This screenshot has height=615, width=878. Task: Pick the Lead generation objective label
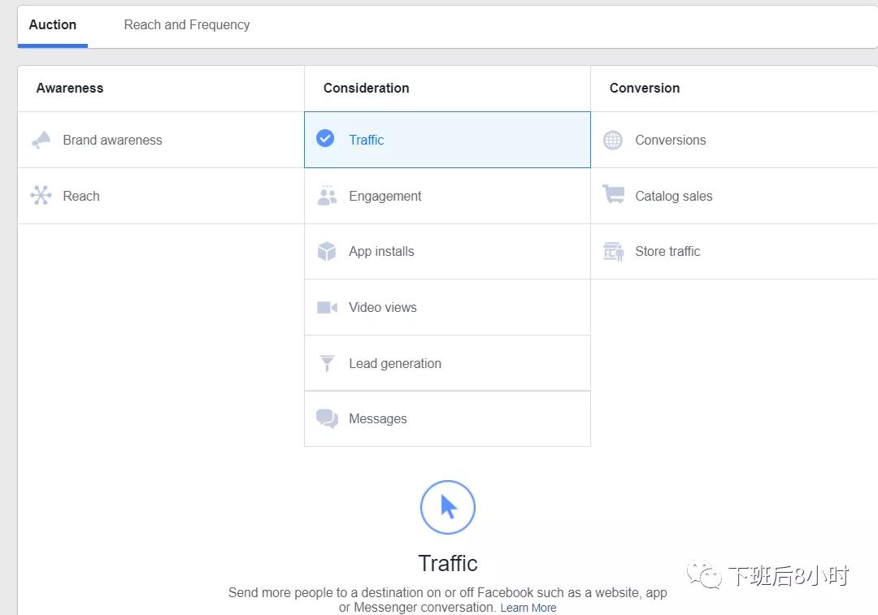pyautogui.click(x=395, y=363)
